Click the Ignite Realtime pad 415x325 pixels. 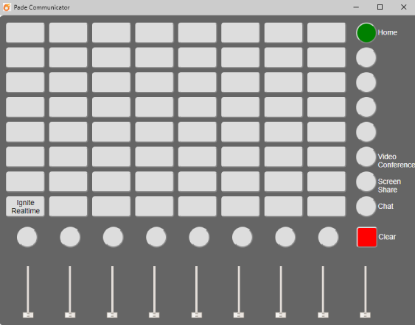pyautogui.click(x=25, y=207)
